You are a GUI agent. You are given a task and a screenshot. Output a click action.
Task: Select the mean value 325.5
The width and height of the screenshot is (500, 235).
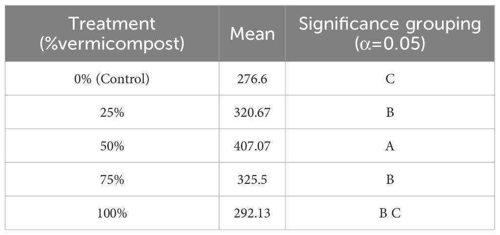point(252,180)
